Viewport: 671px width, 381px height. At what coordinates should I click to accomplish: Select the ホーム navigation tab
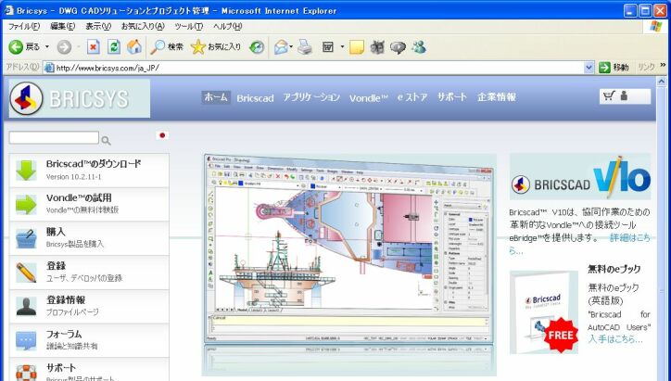(x=216, y=97)
